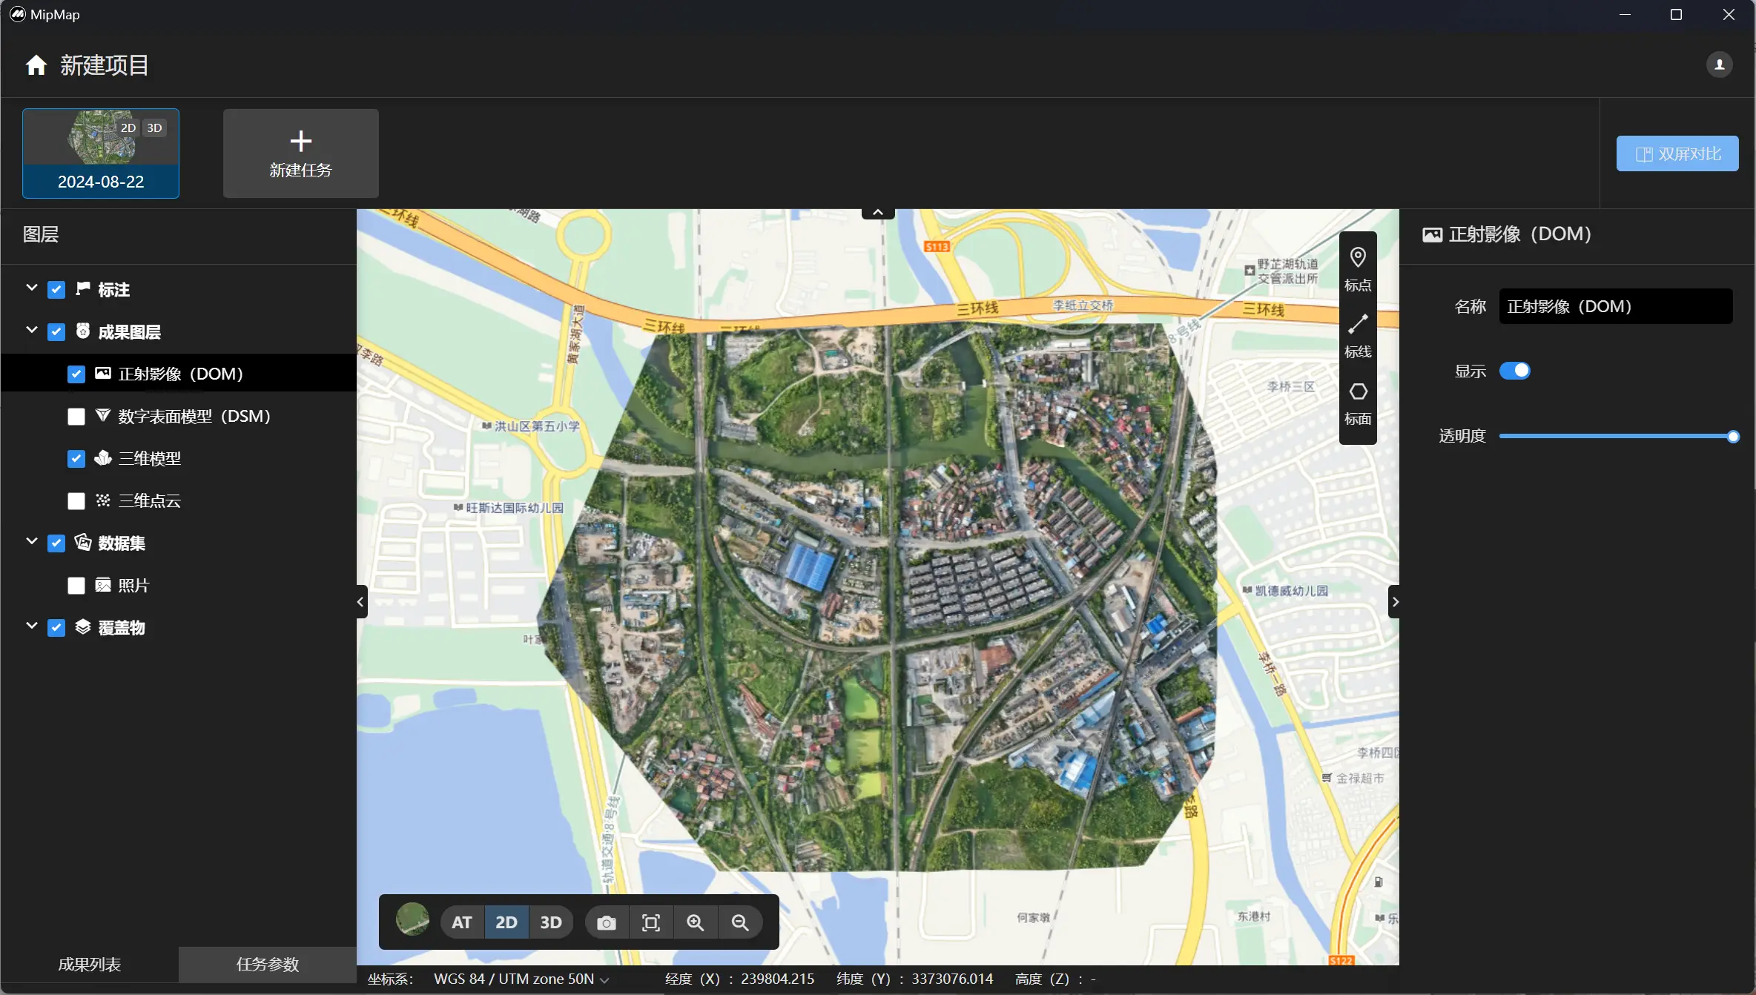The width and height of the screenshot is (1756, 995).
Task: Click the home icon beside 新建项目
Action: click(x=36, y=65)
